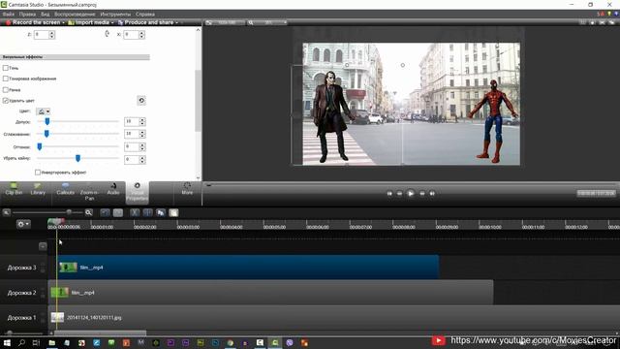Click timeline zoom out magnifier icon
Screen dimensions: 620x349
pyautogui.click(x=7, y=212)
